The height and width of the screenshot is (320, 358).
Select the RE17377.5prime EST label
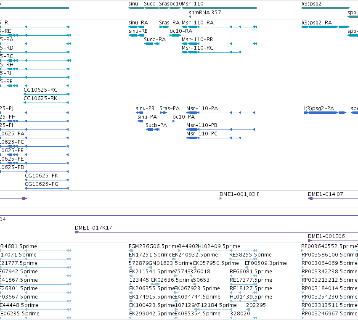251,280
